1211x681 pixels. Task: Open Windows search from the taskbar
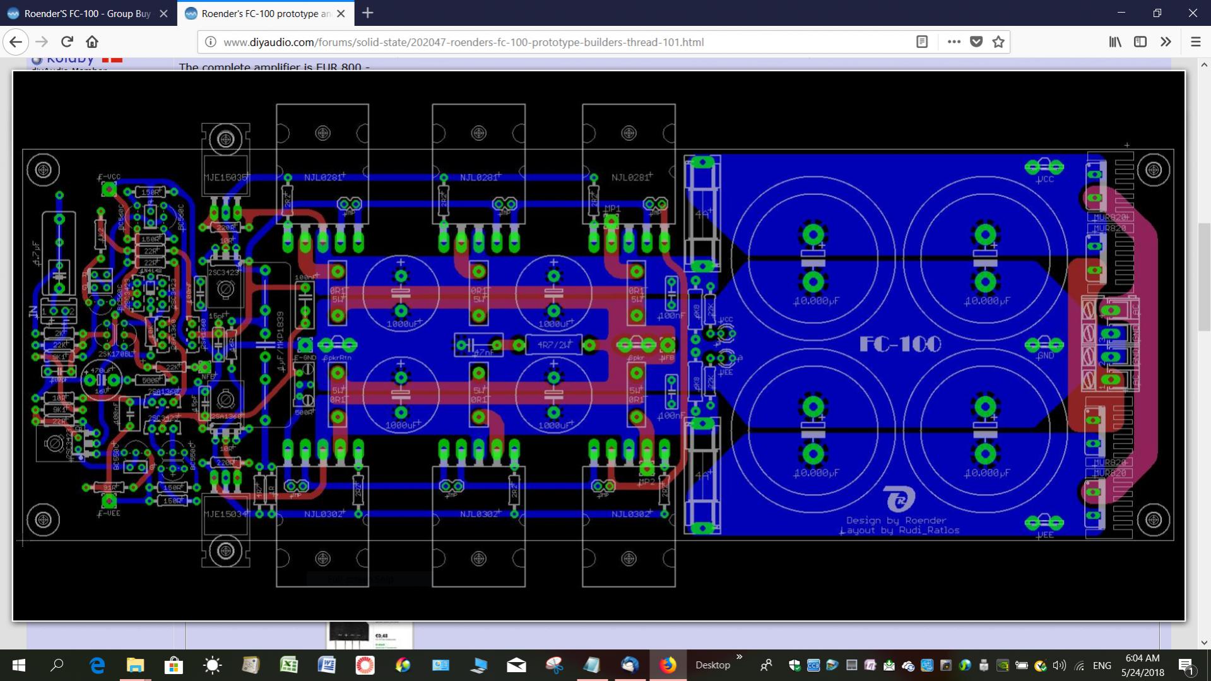[x=57, y=665]
